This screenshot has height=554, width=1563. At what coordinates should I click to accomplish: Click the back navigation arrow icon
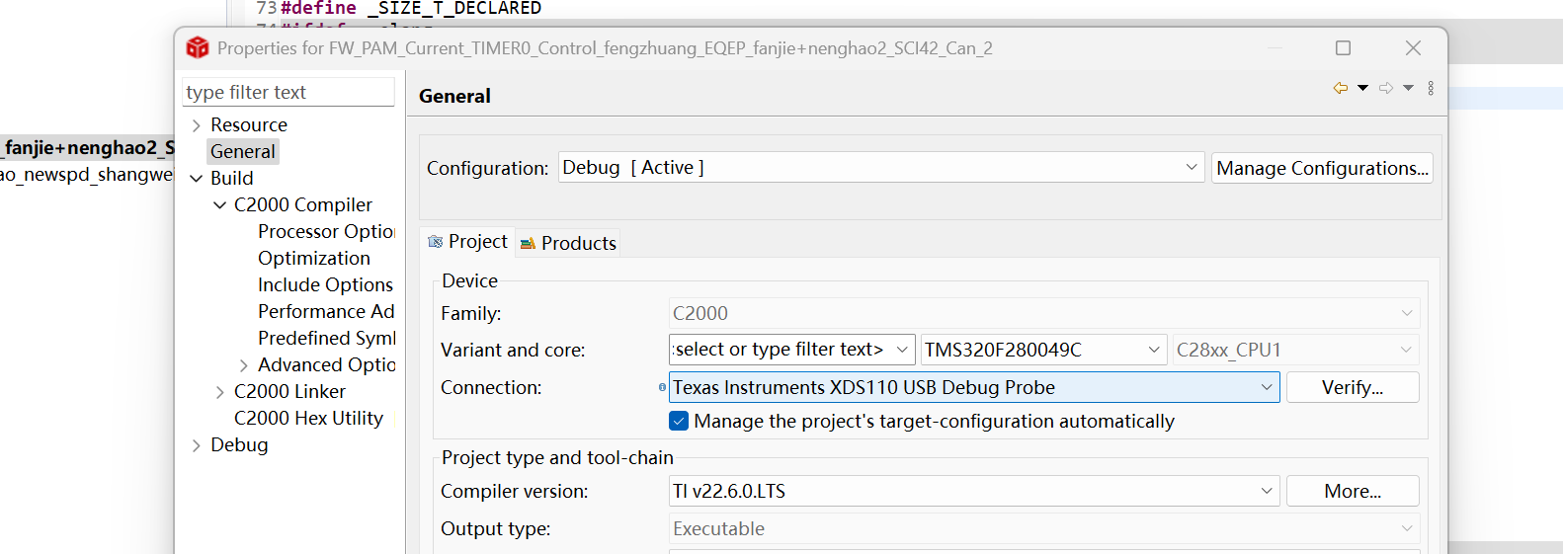[1341, 88]
